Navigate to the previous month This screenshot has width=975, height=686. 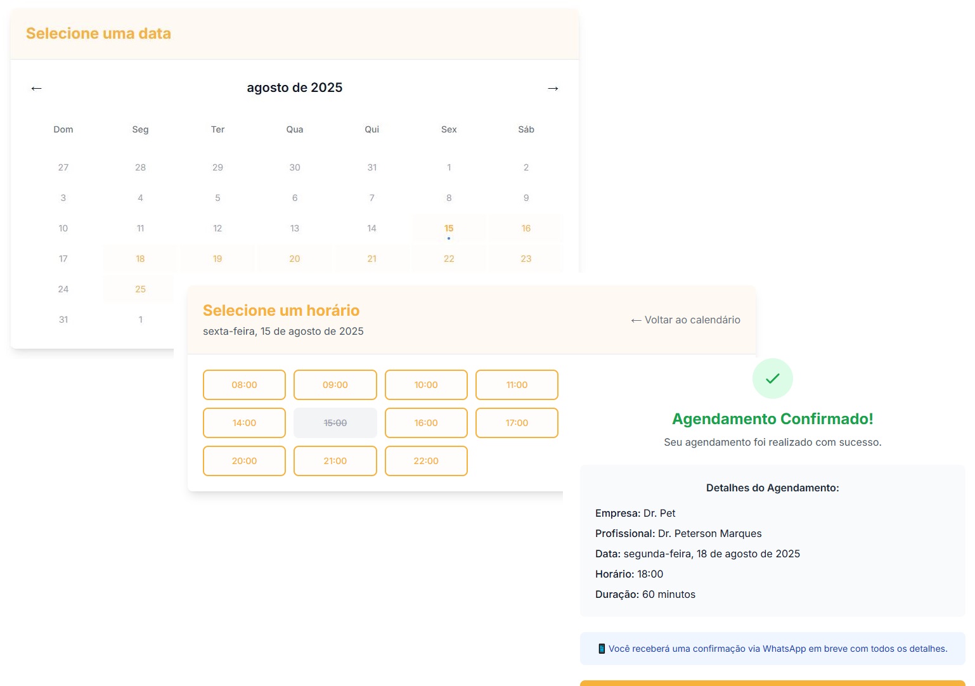tap(36, 88)
